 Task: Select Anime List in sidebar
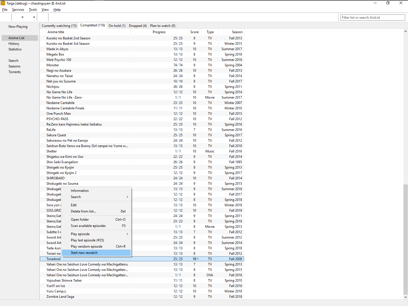point(20,38)
